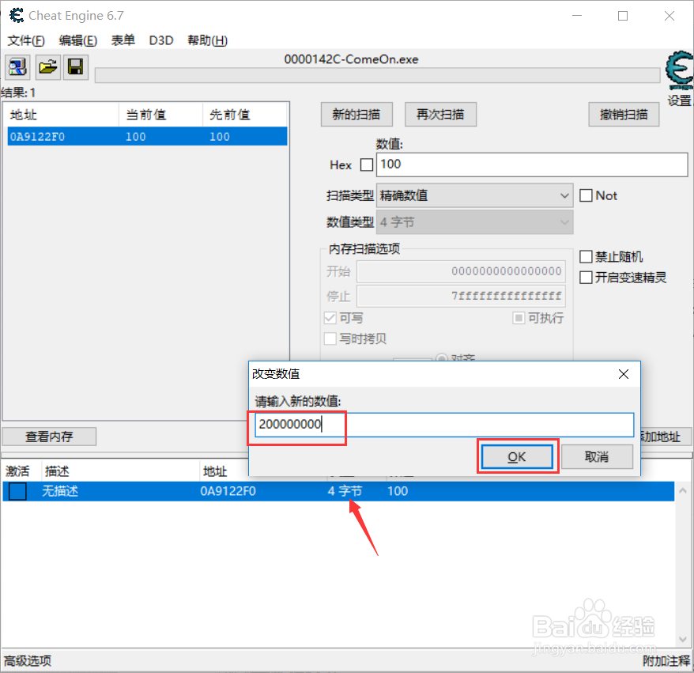
Task: Open the 帮助(H) menu
Action: coord(208,41)
